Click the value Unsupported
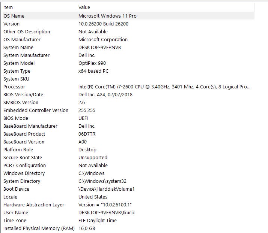This screenshot has height=233, width=268. [93, 157]
